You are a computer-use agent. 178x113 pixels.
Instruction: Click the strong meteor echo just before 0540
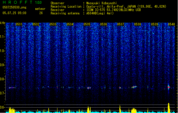169,87
